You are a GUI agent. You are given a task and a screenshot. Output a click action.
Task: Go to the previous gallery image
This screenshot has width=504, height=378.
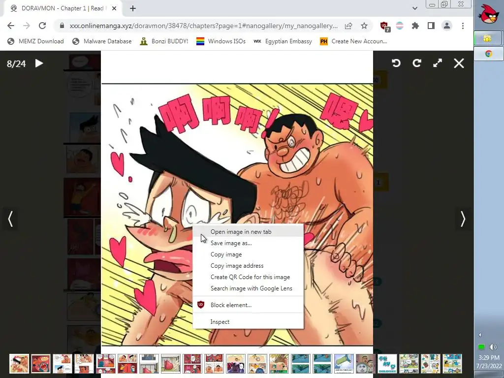point(10,219)
